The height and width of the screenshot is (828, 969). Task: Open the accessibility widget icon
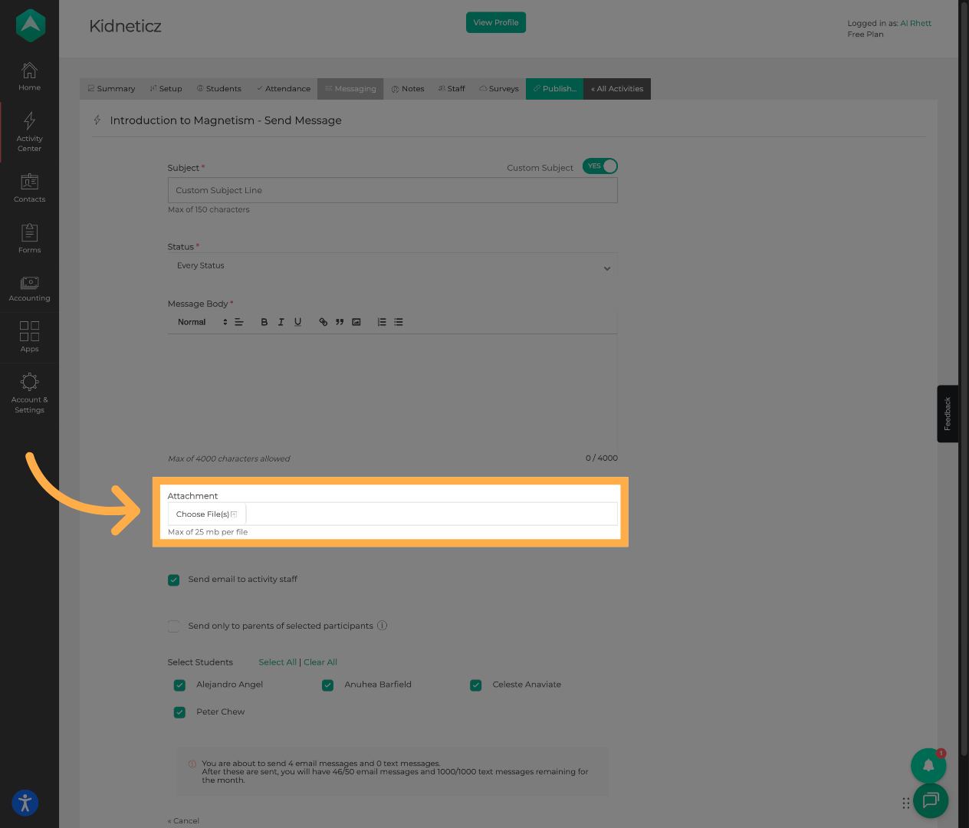coord(25,803)
